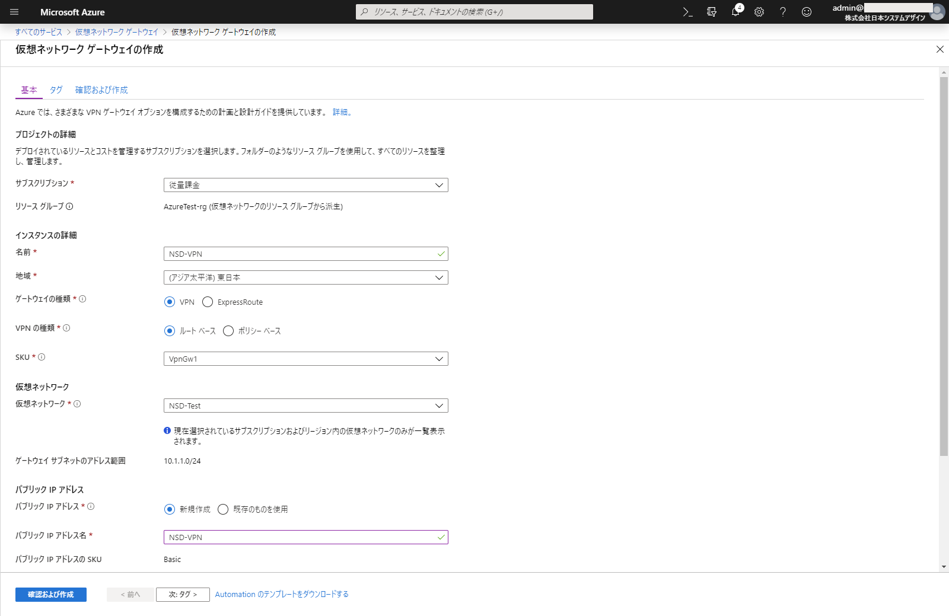Choose ポリシー ベース VPN type

(x=228, y=331)
